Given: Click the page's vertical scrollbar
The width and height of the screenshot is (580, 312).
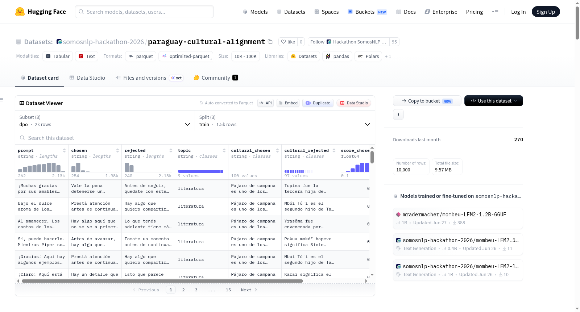Looking at the screenshot, I should (577, 23).
